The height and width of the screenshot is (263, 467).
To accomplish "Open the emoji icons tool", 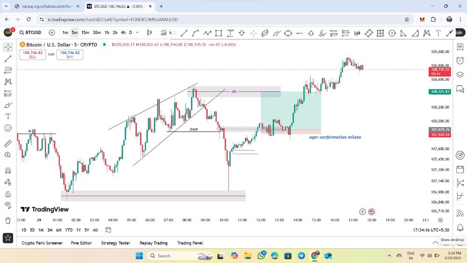I will coord(8,128).
